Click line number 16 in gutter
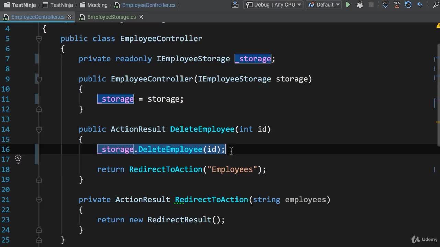This screenshot has height=247, width=440. tap(5, 149)
